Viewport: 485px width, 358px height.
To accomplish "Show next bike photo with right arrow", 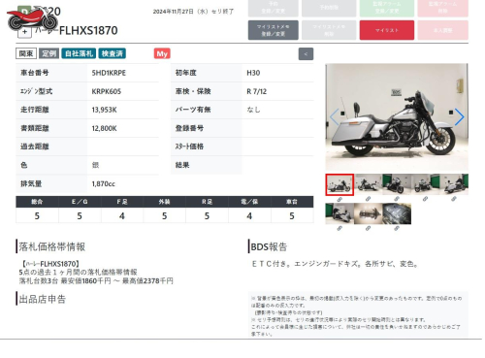I will pyautogui.click(x=459, y=117).
